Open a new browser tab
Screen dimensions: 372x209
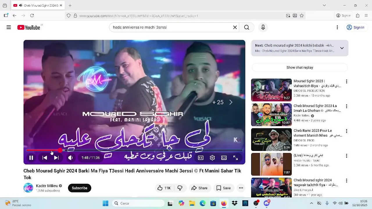tap(70, 5)
